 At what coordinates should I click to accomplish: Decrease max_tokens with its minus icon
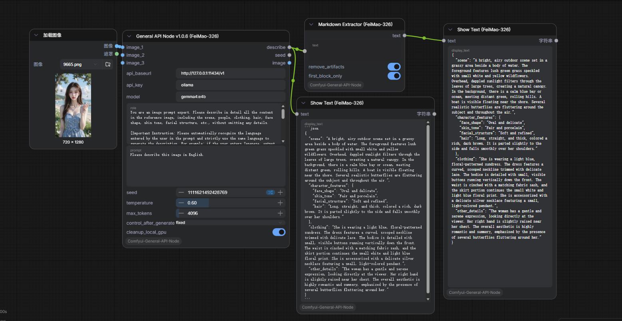(x=181, y=213)
